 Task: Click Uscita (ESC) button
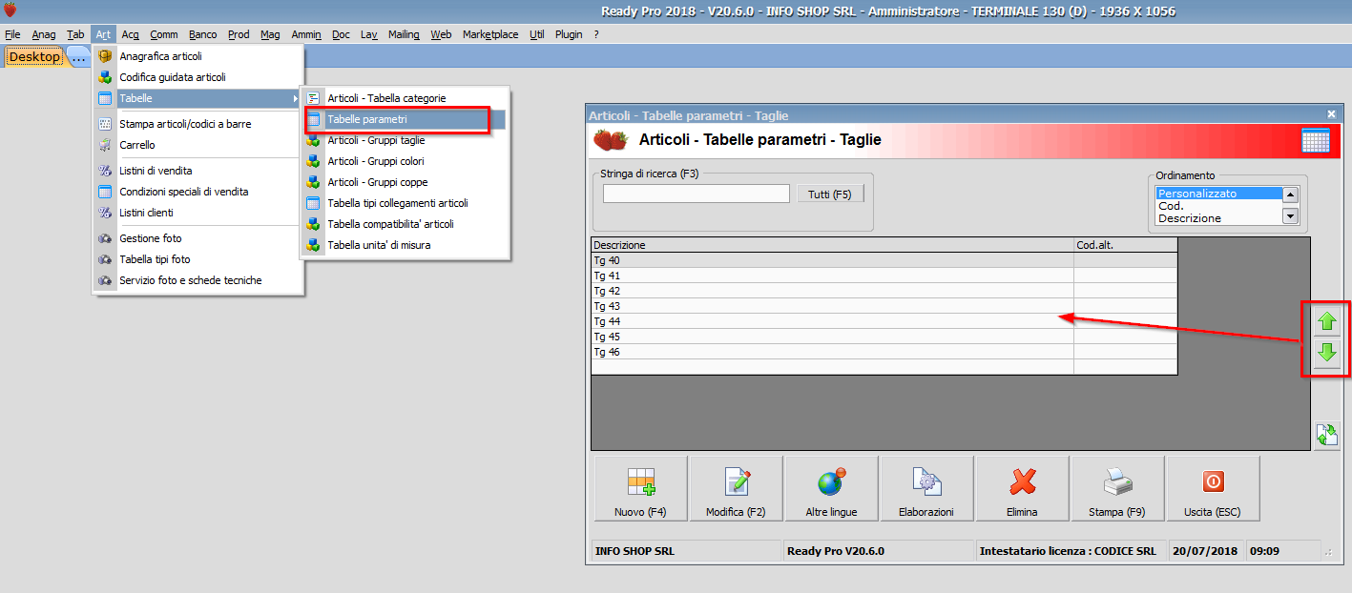[1213, 488]
